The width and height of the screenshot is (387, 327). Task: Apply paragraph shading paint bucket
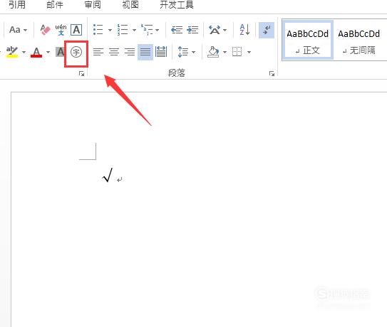point(213,52)
